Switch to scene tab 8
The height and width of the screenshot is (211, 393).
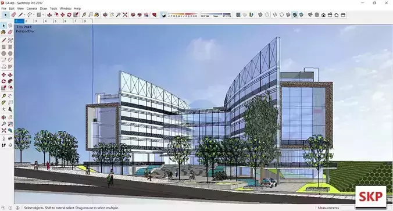coord(88,22)
